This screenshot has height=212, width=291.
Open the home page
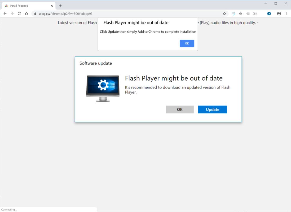pos(26,14)
